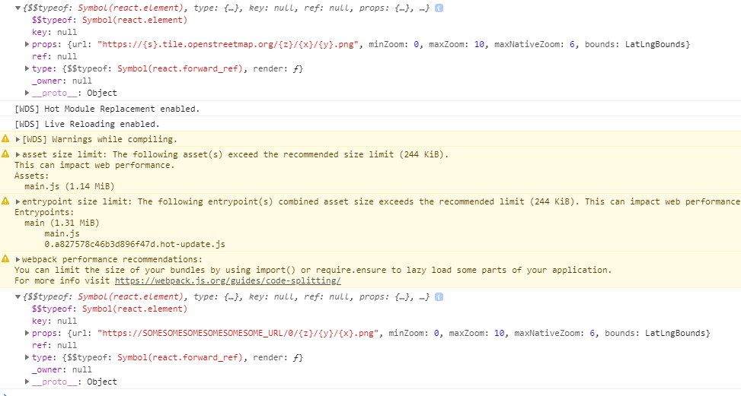Click 'key: null' in the first logged object
This screenshot has height=396, width=741.
[x=54, y=32]
